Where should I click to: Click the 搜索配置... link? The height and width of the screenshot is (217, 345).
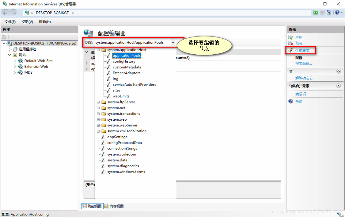click(304, 64)
